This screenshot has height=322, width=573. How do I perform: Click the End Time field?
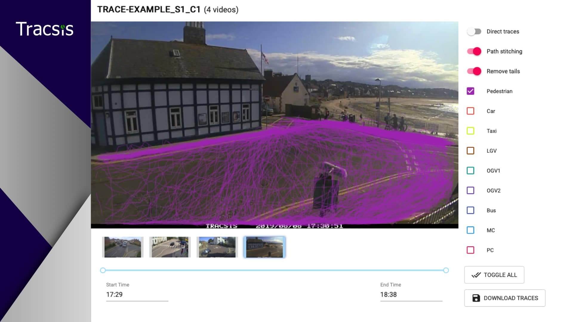[x=411, y=295]
